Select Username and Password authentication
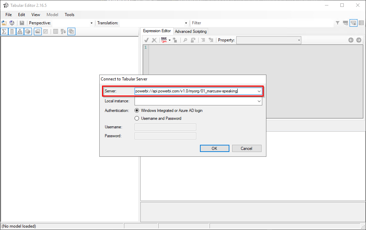 click(x=137, y=118)
